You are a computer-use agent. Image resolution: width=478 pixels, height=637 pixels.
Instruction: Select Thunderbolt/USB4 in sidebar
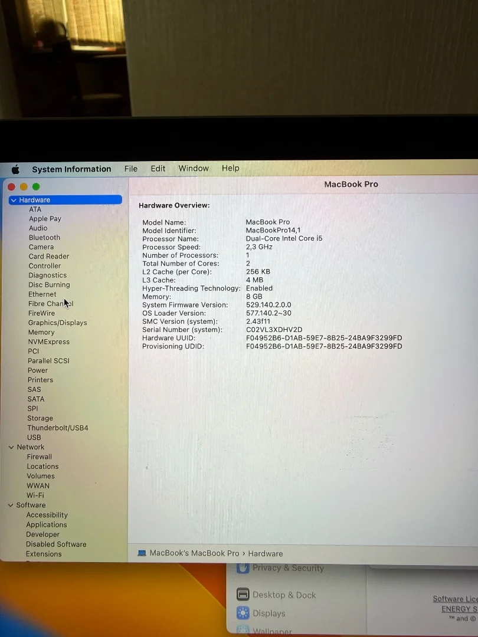coord(58,428)
